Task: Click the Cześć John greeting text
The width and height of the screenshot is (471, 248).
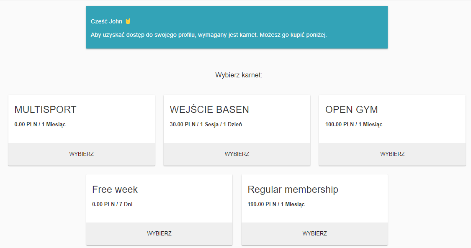Action: [x=106, y=21]
